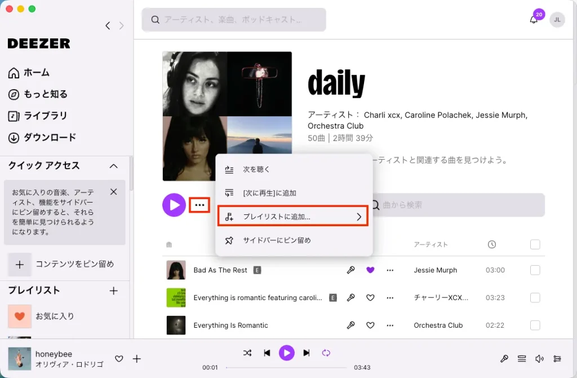Go back with the left arrow
This screenshot has height=378, width=577.
108,26
